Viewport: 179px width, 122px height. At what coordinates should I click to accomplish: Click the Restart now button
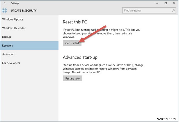72,78
